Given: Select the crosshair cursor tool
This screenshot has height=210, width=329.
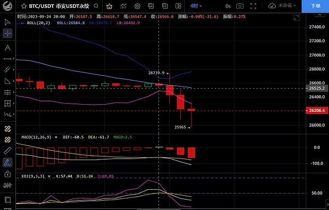Looking at the screenshot, I should click(x=8, y=33).
